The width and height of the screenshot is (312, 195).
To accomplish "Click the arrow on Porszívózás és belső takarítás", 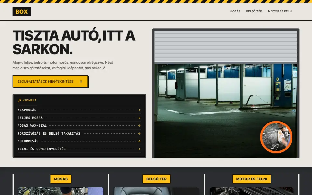I will (x=139, y=133).
